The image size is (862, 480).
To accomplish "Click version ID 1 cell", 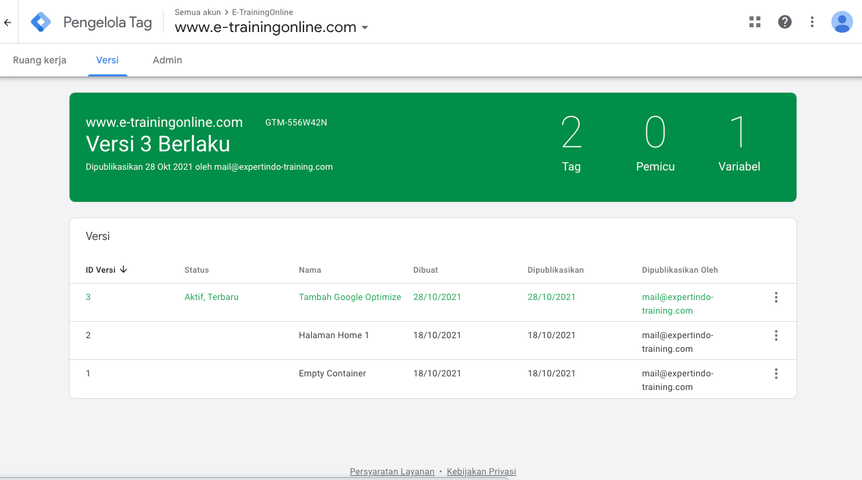I will point(88,374).
